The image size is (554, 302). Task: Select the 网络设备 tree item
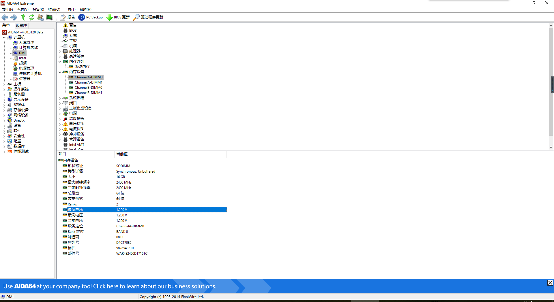point(21,115)
